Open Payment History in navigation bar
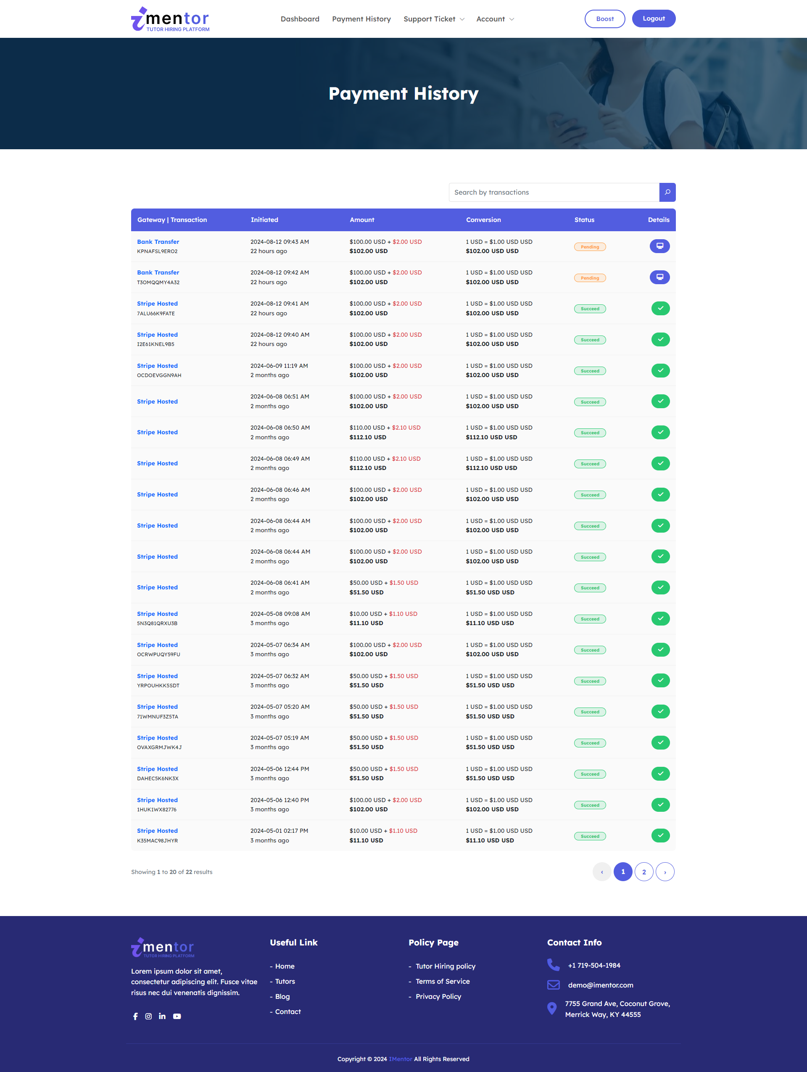This screenshot has width=807, height=1072. 361,19
